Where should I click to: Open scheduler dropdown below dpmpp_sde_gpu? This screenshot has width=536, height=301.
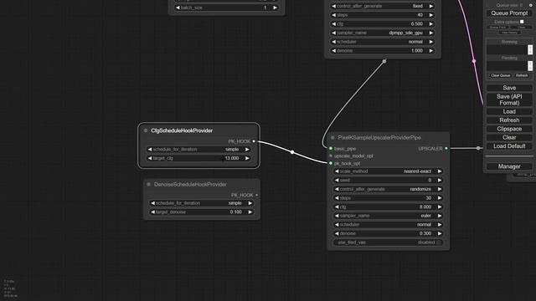(x=382, y=42)
